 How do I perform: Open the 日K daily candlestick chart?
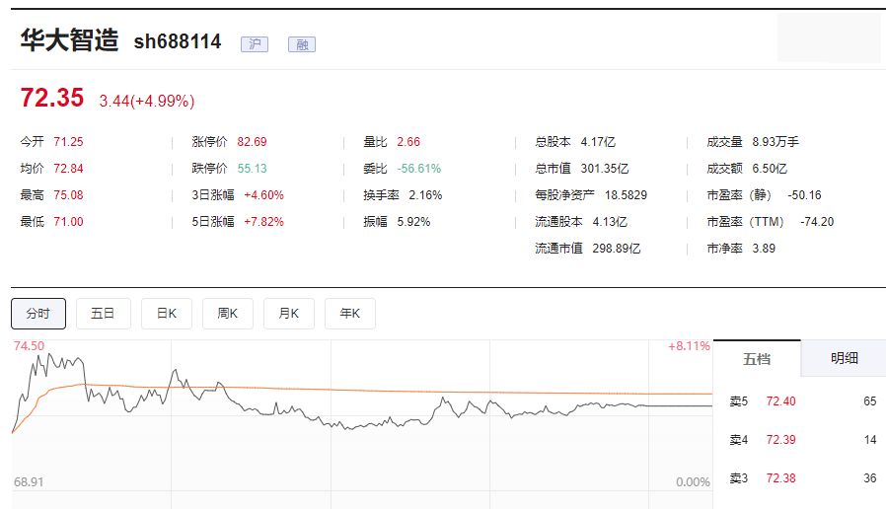tap(166, 314)
